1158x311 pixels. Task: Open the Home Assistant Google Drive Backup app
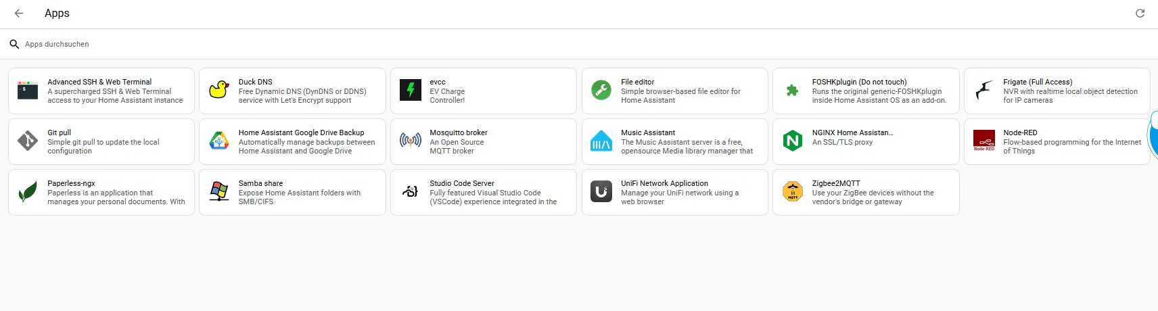click(x=301, y=133)
